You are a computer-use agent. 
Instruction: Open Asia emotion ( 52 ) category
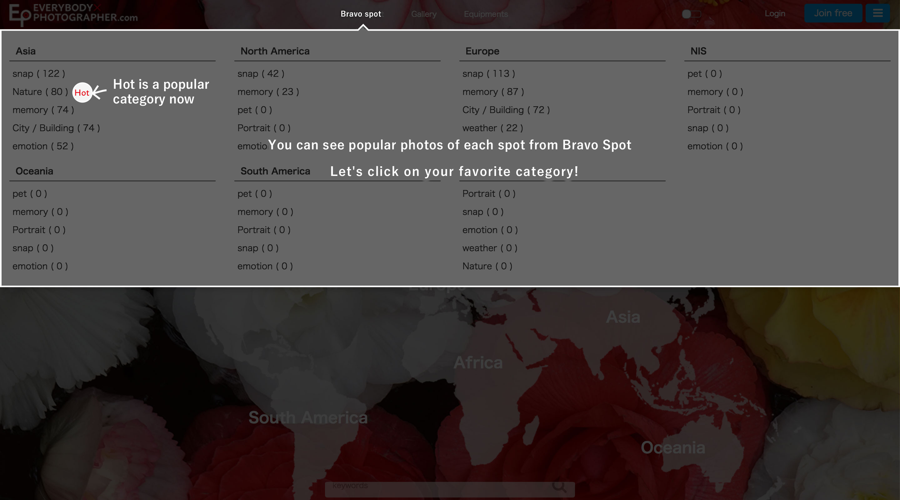point(43,146)
